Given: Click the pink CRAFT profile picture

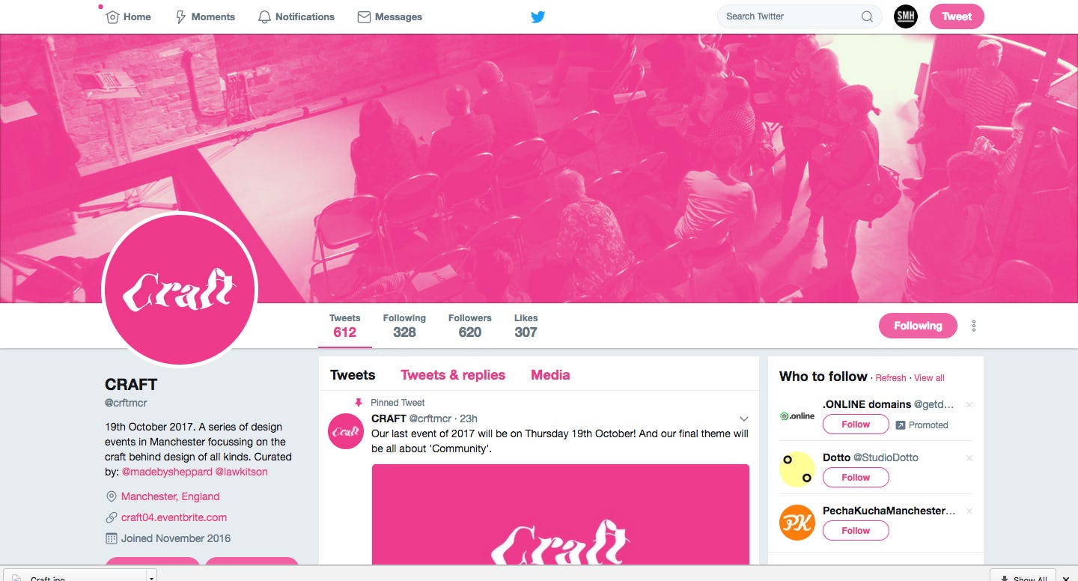Looking at the screenshot, I should coord(180,290).
